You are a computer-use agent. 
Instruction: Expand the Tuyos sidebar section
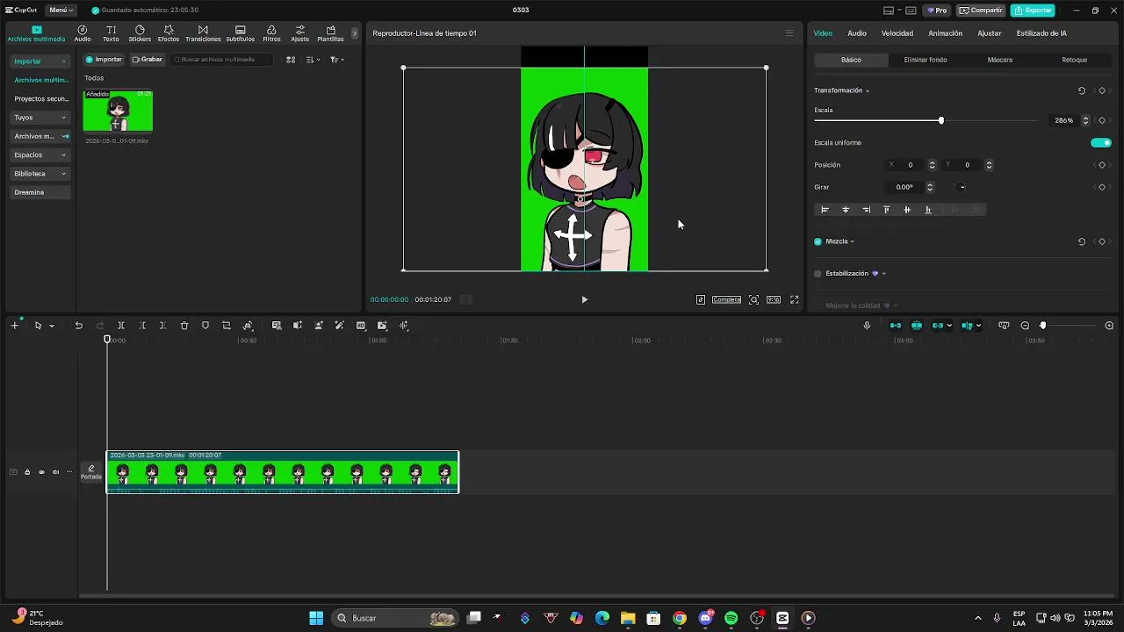[x=40, y=118]
